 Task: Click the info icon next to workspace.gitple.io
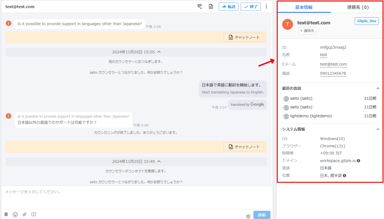[x=359, y=161]
